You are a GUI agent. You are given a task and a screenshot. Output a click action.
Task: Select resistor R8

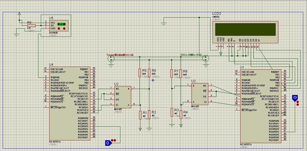181,73
